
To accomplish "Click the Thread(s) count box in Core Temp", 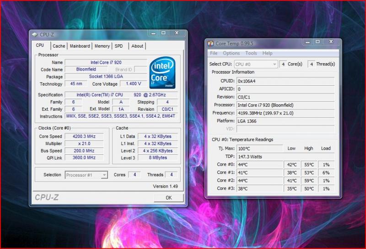I will coord(312,64).
